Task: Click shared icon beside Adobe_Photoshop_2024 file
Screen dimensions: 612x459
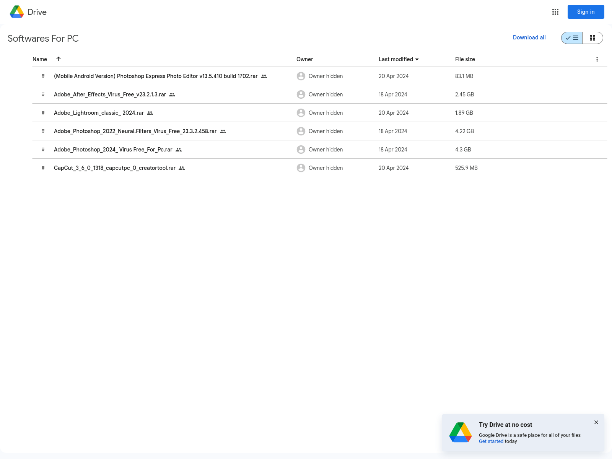Action: point(179,150)
